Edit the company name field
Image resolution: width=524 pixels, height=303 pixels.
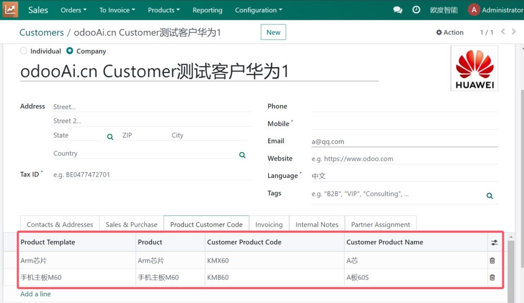[x=199, y=71]
